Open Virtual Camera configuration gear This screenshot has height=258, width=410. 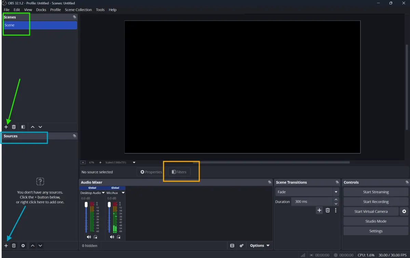coord(404,212)
